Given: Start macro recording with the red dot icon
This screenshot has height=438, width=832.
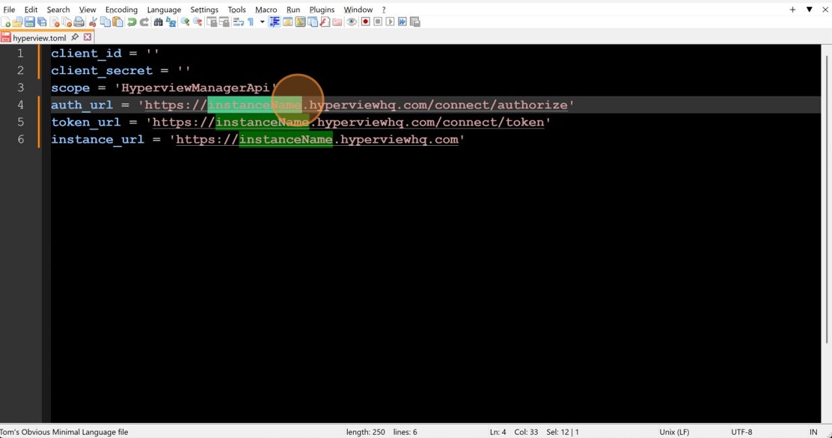Looking at the screenshot, I should [x=365, y=22].
